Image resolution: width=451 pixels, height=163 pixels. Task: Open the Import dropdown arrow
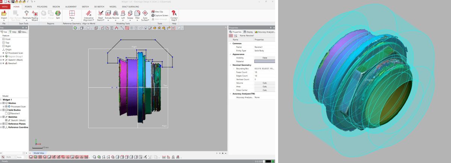(4, 20)
